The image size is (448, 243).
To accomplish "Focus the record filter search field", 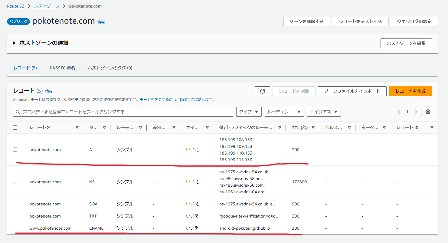I will coord(123,112).
